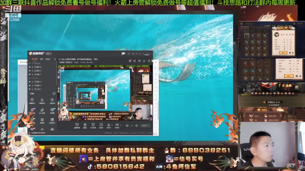This screenshot has height=171, width=305.
Task: Click the status message at window bottom-left
Action: pyautogui.click(x=37, y=133)
